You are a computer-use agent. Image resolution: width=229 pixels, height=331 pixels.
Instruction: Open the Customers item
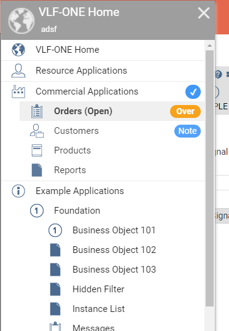click(112, 131)
